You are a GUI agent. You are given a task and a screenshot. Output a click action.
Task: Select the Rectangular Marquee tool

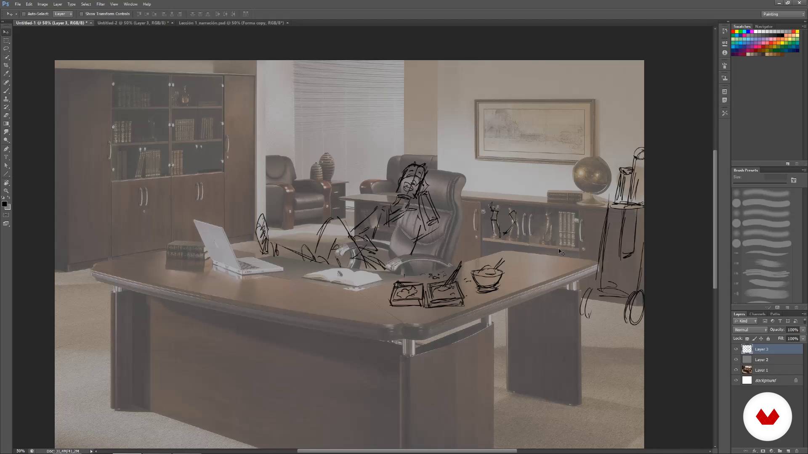click(6, 40)
